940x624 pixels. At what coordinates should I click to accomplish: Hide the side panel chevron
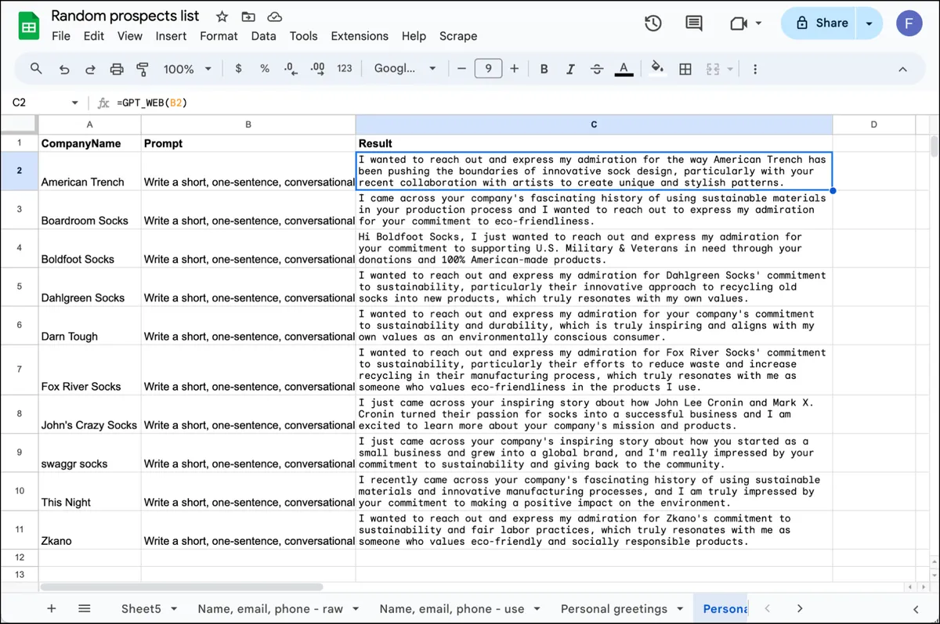click(916, 608)
